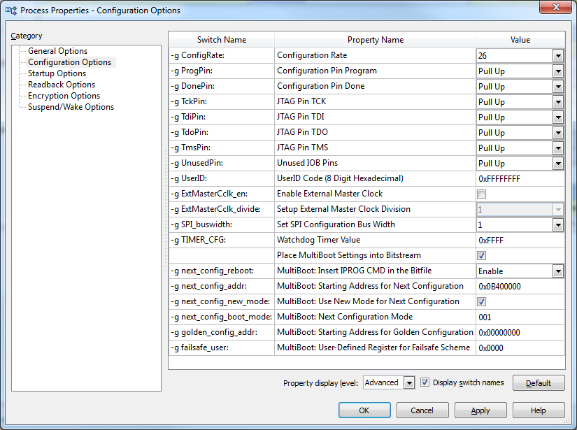Click the Golden Configuration address field
577x430 pixels.
(520, 333)
